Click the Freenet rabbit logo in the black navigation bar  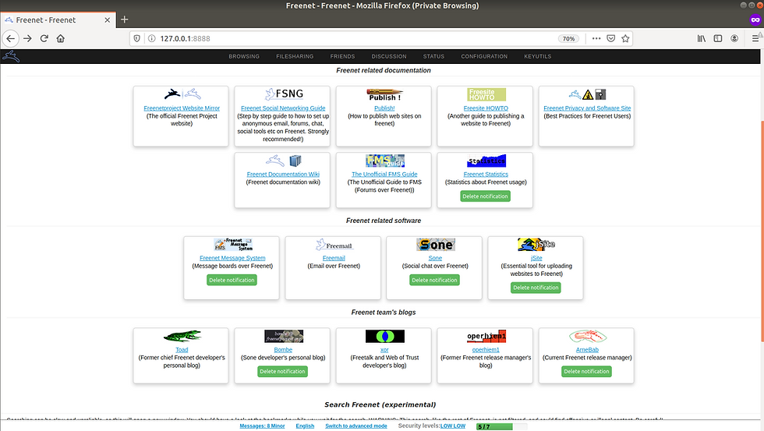click(x=11, y=56)
